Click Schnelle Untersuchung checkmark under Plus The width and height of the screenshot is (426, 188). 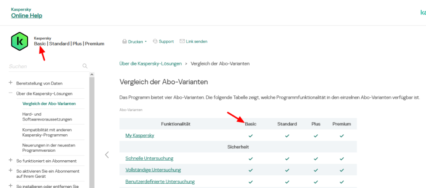tap(316, 159)
